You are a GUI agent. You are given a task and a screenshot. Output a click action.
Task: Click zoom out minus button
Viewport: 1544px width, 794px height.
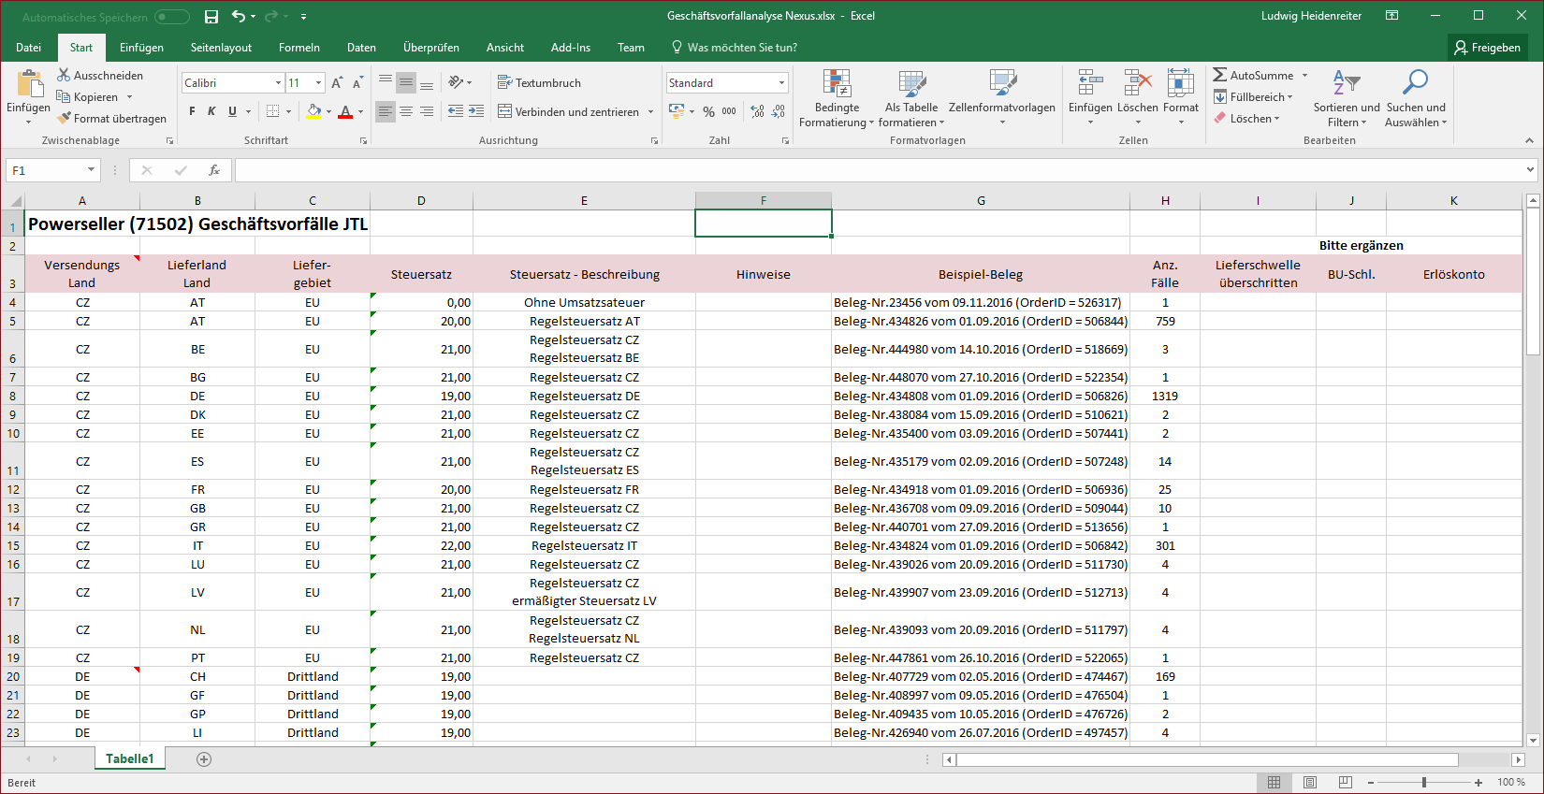1371,783
